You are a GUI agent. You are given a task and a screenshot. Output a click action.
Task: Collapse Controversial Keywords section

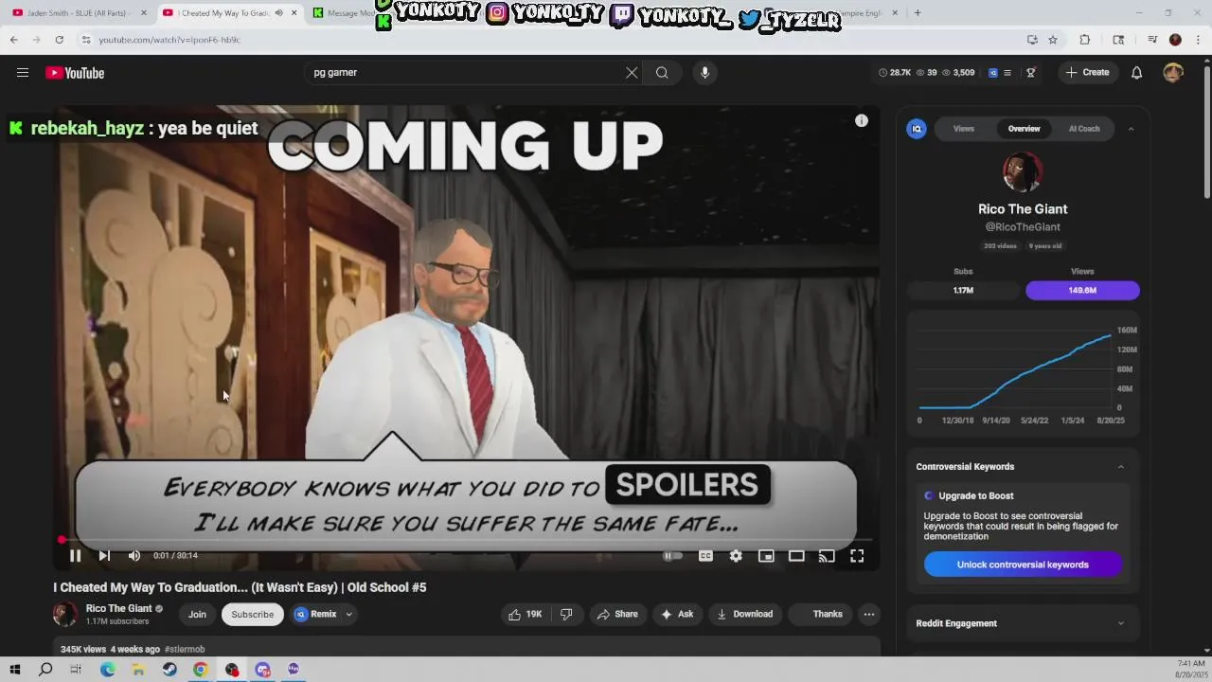[1121, 466]
